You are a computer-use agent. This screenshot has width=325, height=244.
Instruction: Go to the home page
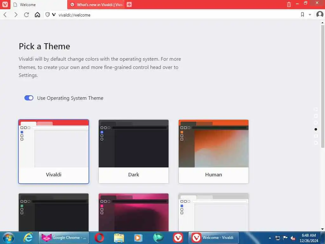pyautogui.click(x=37, y=15)
